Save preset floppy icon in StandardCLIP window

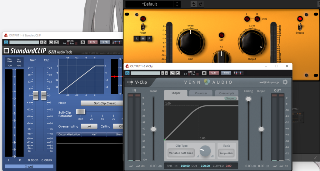[x=57, y=42]
